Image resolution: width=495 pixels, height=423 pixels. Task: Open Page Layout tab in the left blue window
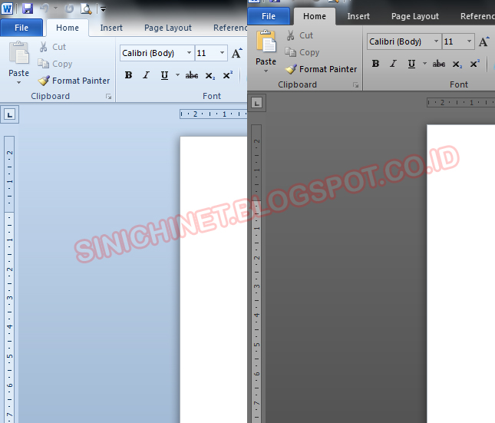click(168, 28)
